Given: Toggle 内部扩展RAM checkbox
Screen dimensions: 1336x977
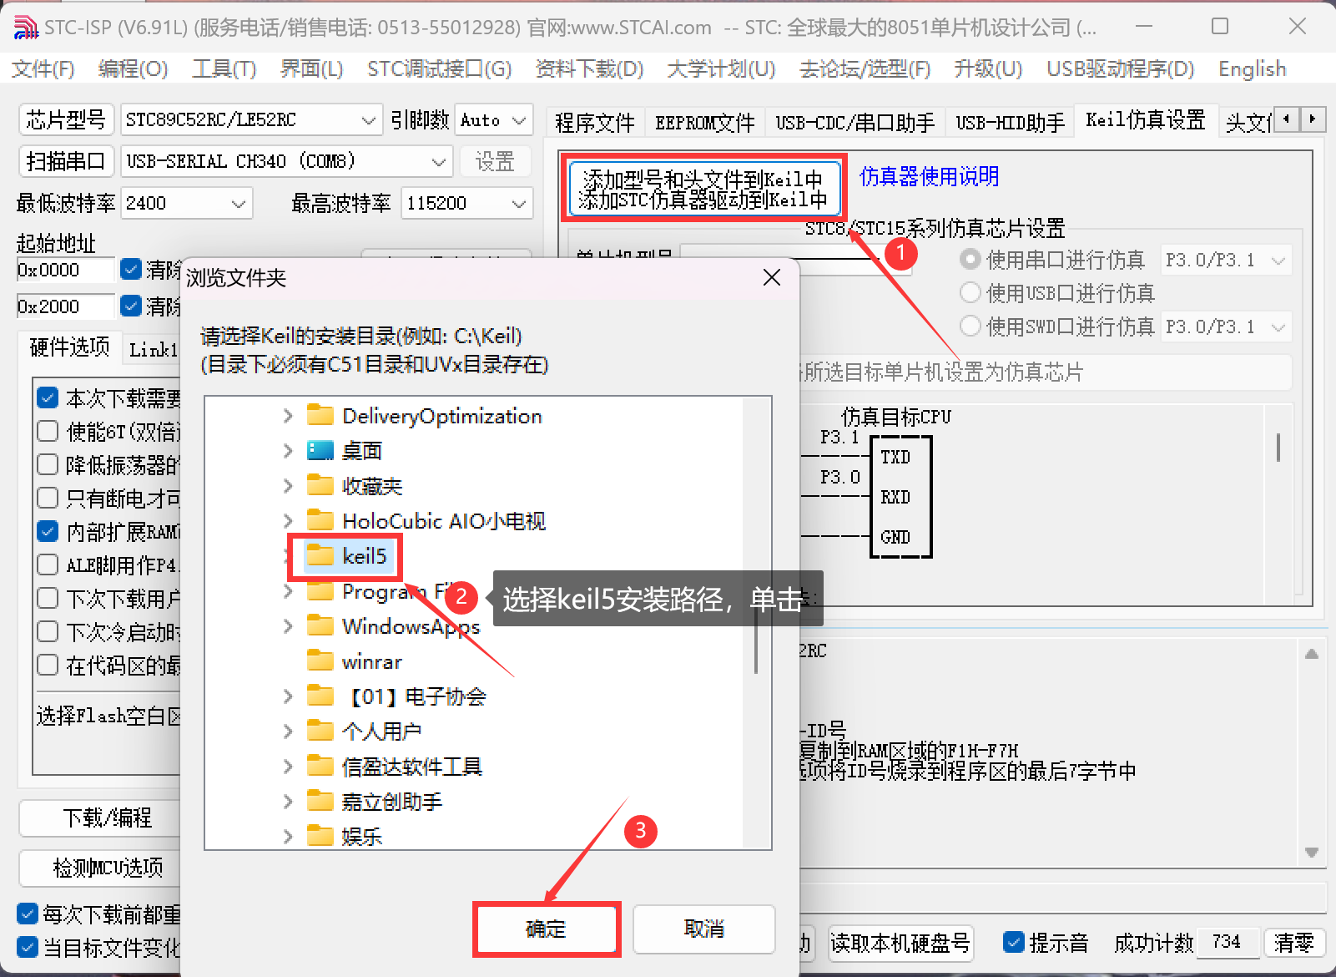Looking at the screenshot, I should pos(48,531).
